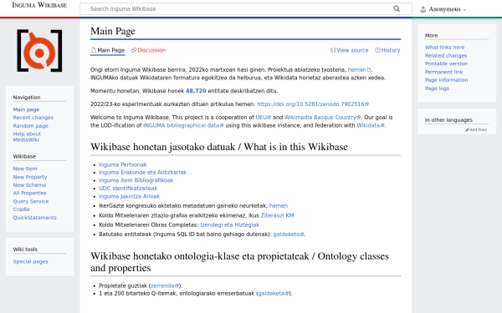The image size is (502, 313).
Task: Open the View source tab
Action: tap(349, 50)
